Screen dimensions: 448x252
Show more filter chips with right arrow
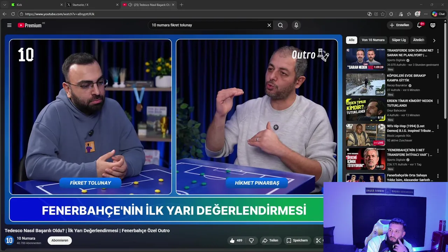(x=434, y=40)
